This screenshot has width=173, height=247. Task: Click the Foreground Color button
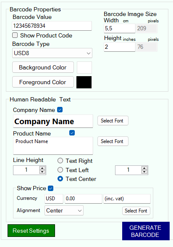point(43,82)
